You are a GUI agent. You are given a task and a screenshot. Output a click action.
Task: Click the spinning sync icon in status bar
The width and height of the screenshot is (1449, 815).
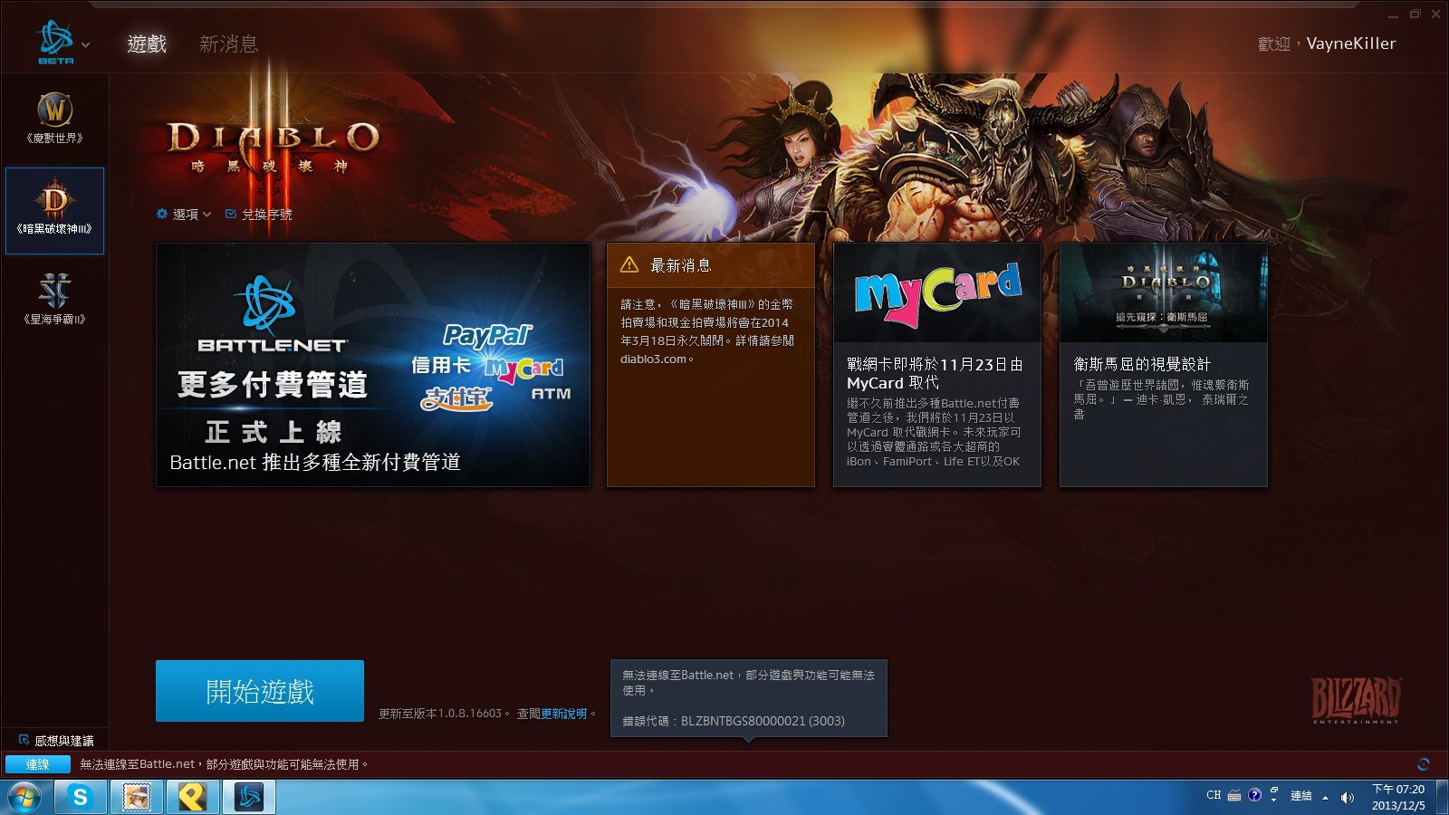click(1423, 764)
